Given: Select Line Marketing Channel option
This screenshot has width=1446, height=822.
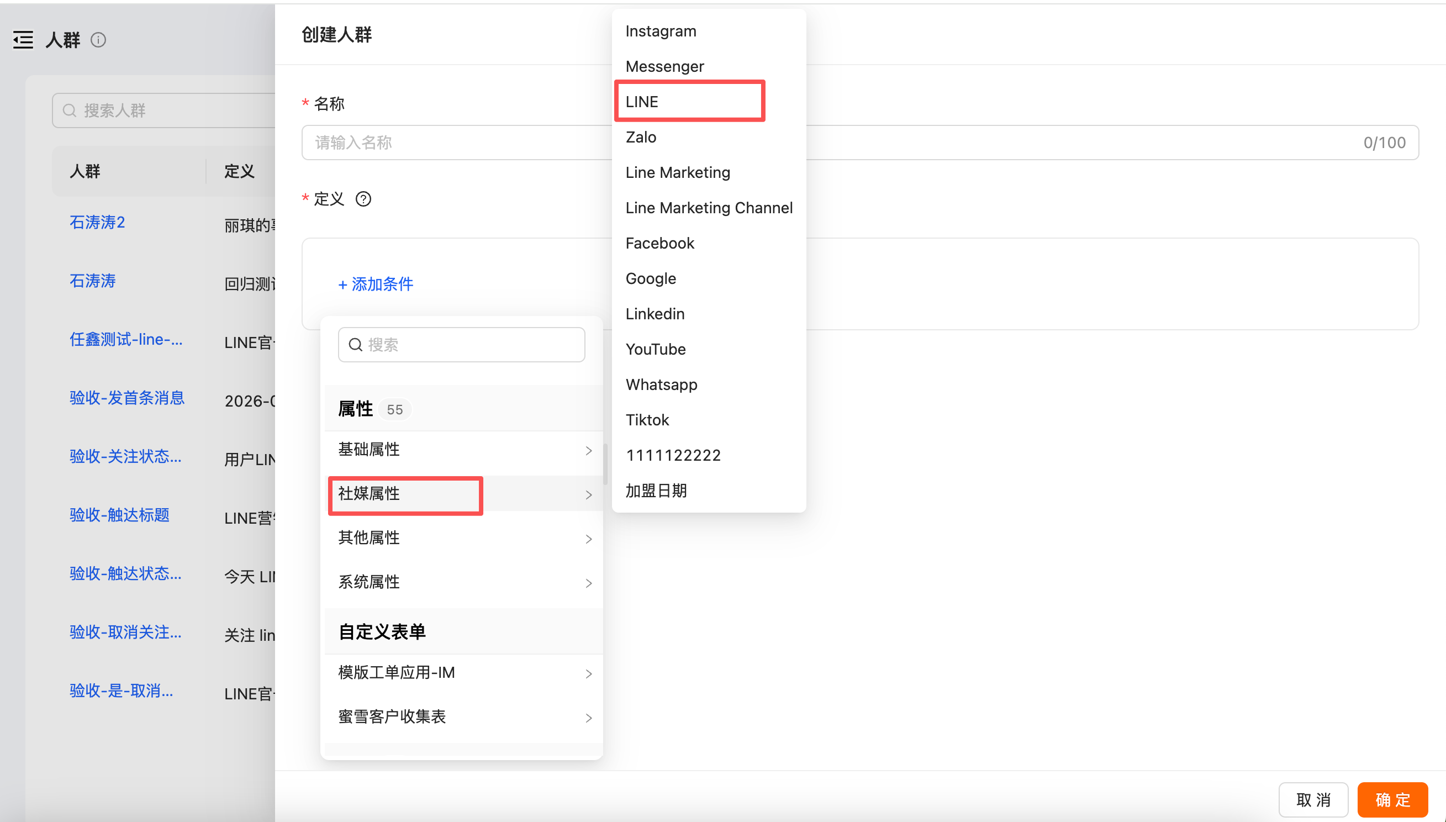Looking at the screenshot, I should click(x=708, y=208).
